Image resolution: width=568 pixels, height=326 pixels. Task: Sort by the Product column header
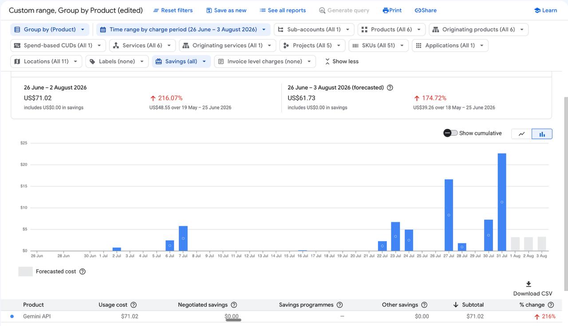33,305
